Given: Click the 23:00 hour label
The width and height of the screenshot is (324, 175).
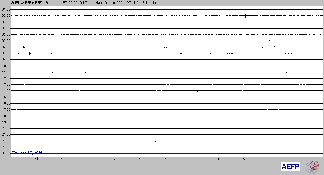Looking at the screenshot, I should pyautogui.click(x=6, y=147).
